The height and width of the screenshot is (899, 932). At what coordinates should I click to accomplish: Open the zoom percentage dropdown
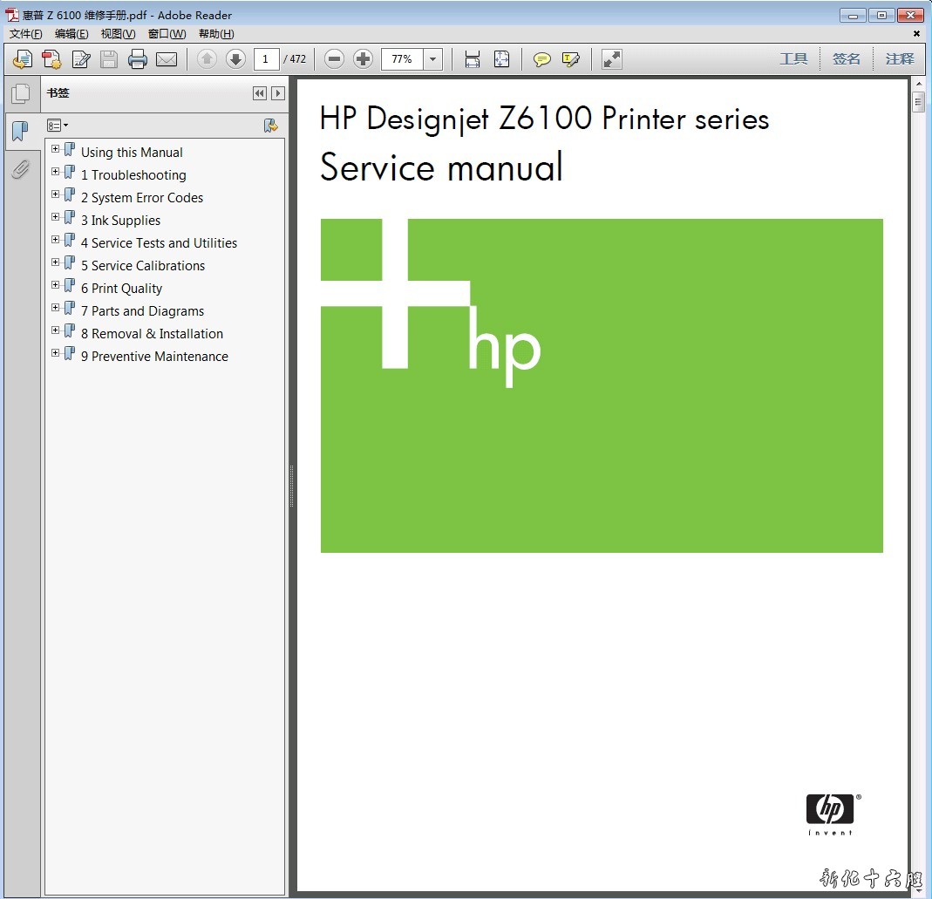[433, 59]
